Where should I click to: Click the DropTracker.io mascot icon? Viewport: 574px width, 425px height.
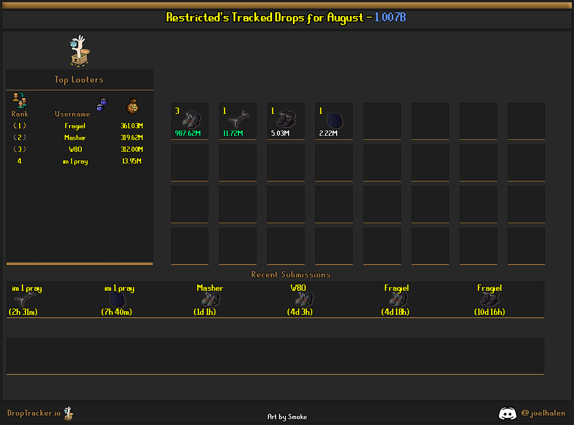click(68, 414)
